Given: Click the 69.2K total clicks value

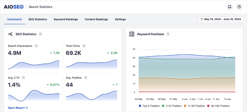Looking at the screenshot, I should click(73, 53).
